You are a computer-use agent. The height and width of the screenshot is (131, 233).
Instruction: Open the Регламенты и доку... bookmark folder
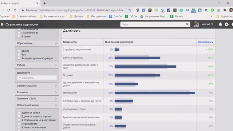(x=53, y=16)
